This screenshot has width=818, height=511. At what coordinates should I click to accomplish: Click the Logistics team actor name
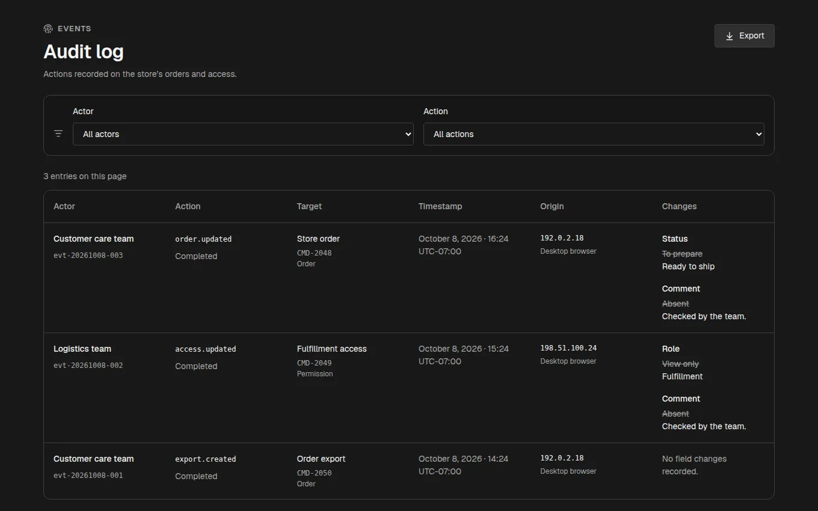pos(82,349)
